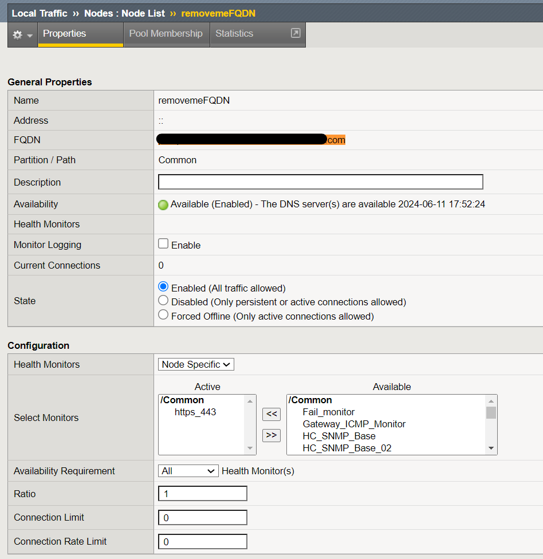Open the Statistics tab
The width and height of the screenshot is (543, 559).
coord(234,34)
